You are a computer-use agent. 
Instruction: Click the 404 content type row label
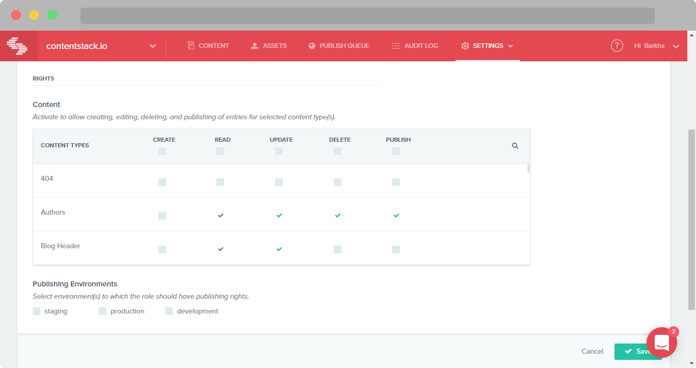pos(47,178)
